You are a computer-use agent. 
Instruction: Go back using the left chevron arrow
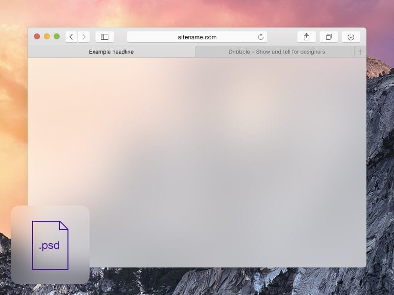click(x=71, y=36)
